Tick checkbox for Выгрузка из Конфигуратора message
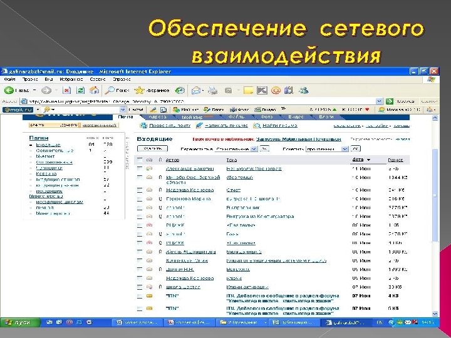This screenshot has width=451, height=338. pos(140,217)
